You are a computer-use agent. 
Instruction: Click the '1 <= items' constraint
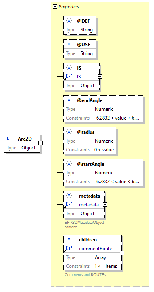coord(106,266)
